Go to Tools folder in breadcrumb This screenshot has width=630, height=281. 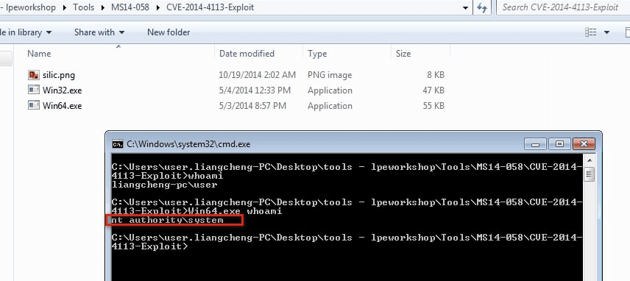tap(84, 7)
